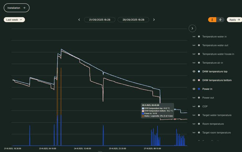Screen dimensions: 242x152
Task: Click the Apply button
Action: (234, 20)
